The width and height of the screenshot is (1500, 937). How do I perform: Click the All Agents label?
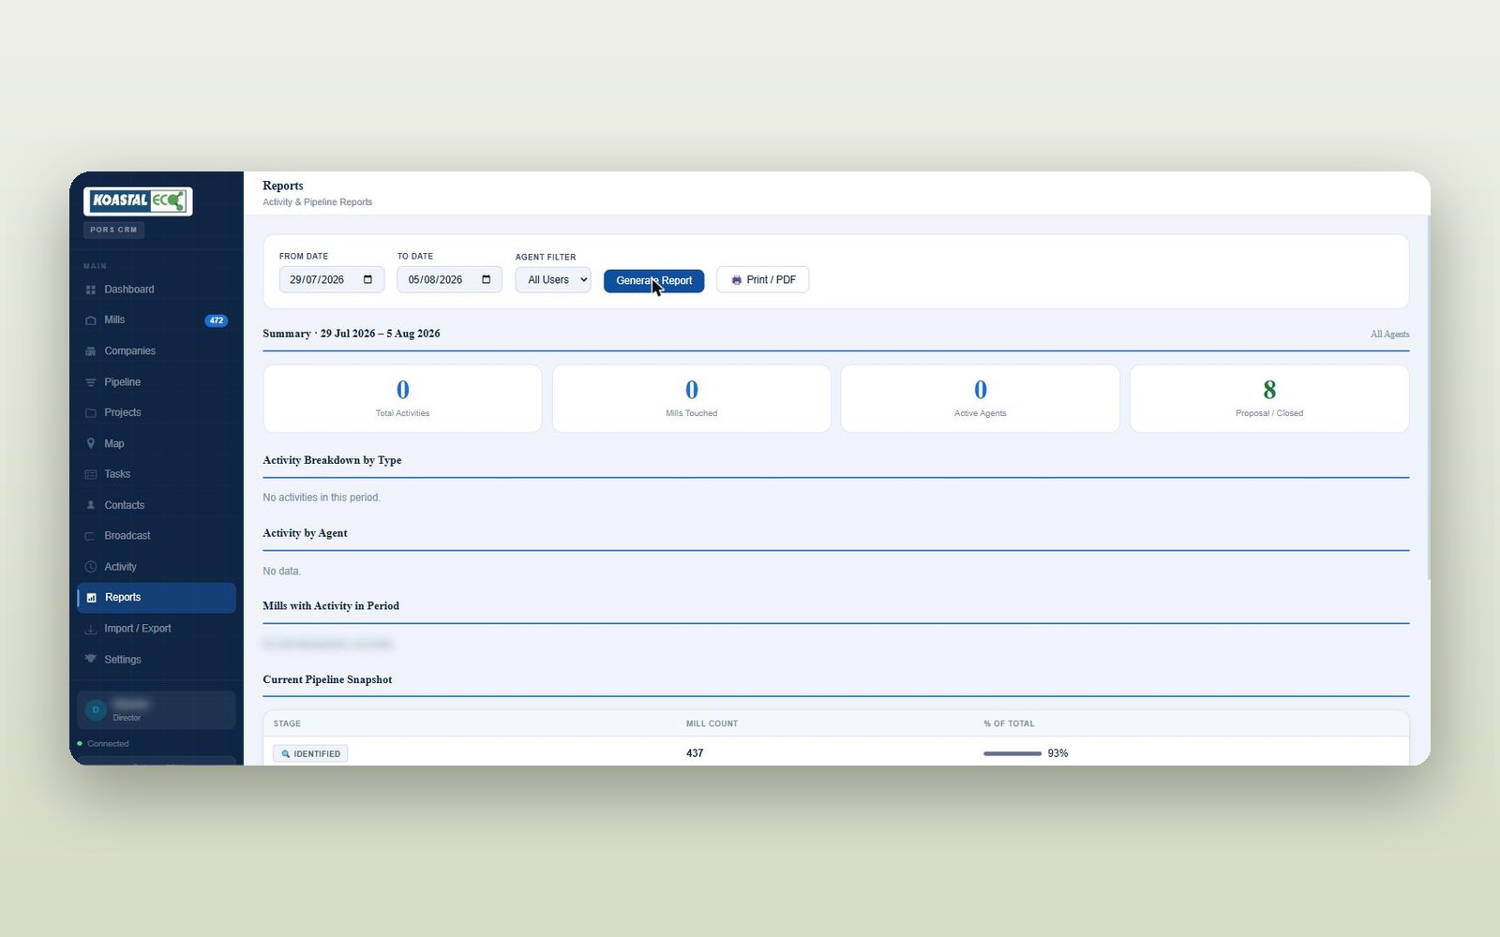1389,334
